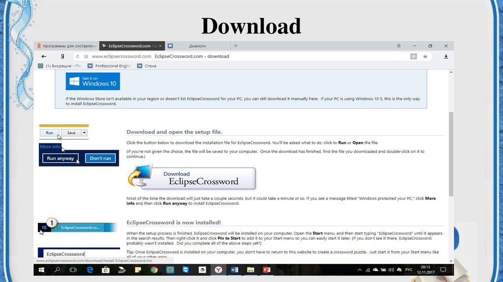Bookmark the page with the star icon
Viewport: 503px width, 282px height.
[x=425, y=56]
